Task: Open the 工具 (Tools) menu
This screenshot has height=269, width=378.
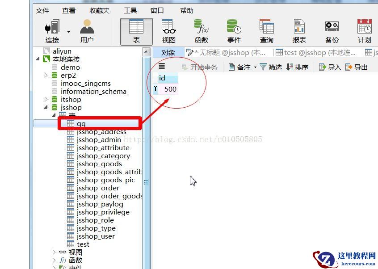Action: pyautogui.click(x=130, y=10)
